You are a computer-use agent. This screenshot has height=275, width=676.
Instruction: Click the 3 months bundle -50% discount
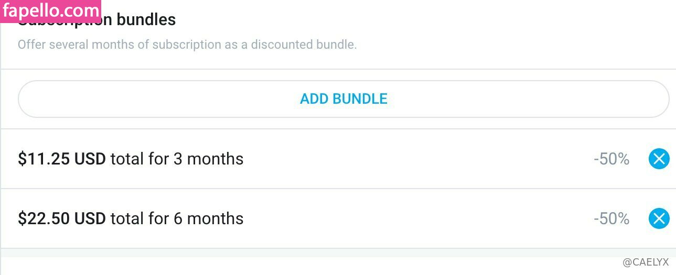tap(611, 159)
